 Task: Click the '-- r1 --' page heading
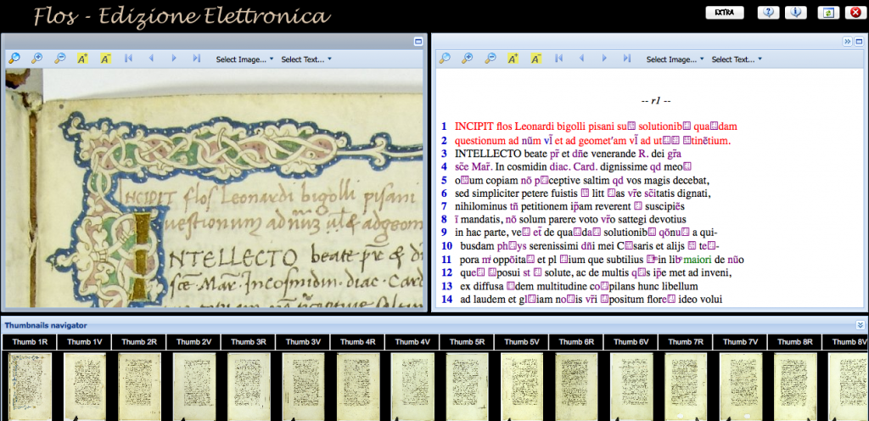tap(656, 101)
